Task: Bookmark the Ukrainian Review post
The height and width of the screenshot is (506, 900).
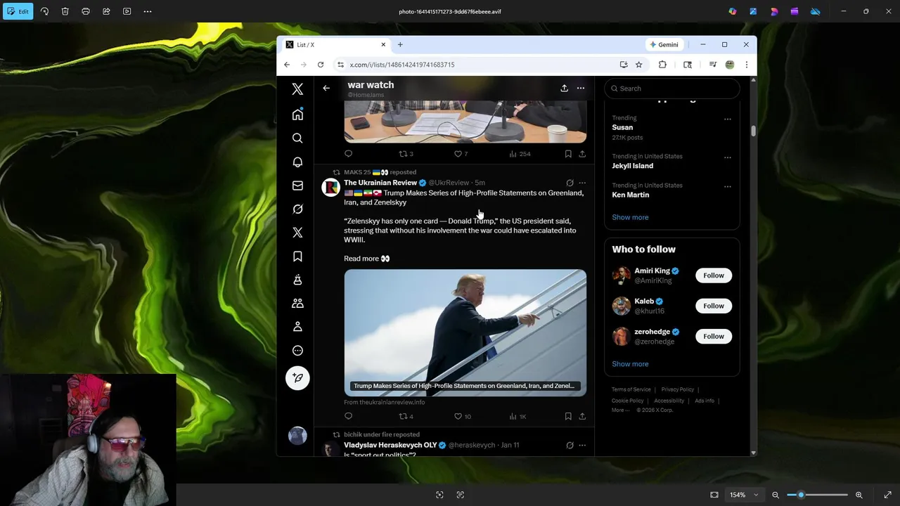Action: tap(568, 416)
